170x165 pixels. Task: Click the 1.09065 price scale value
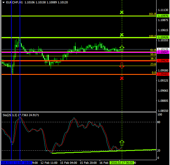click(163, 91)
